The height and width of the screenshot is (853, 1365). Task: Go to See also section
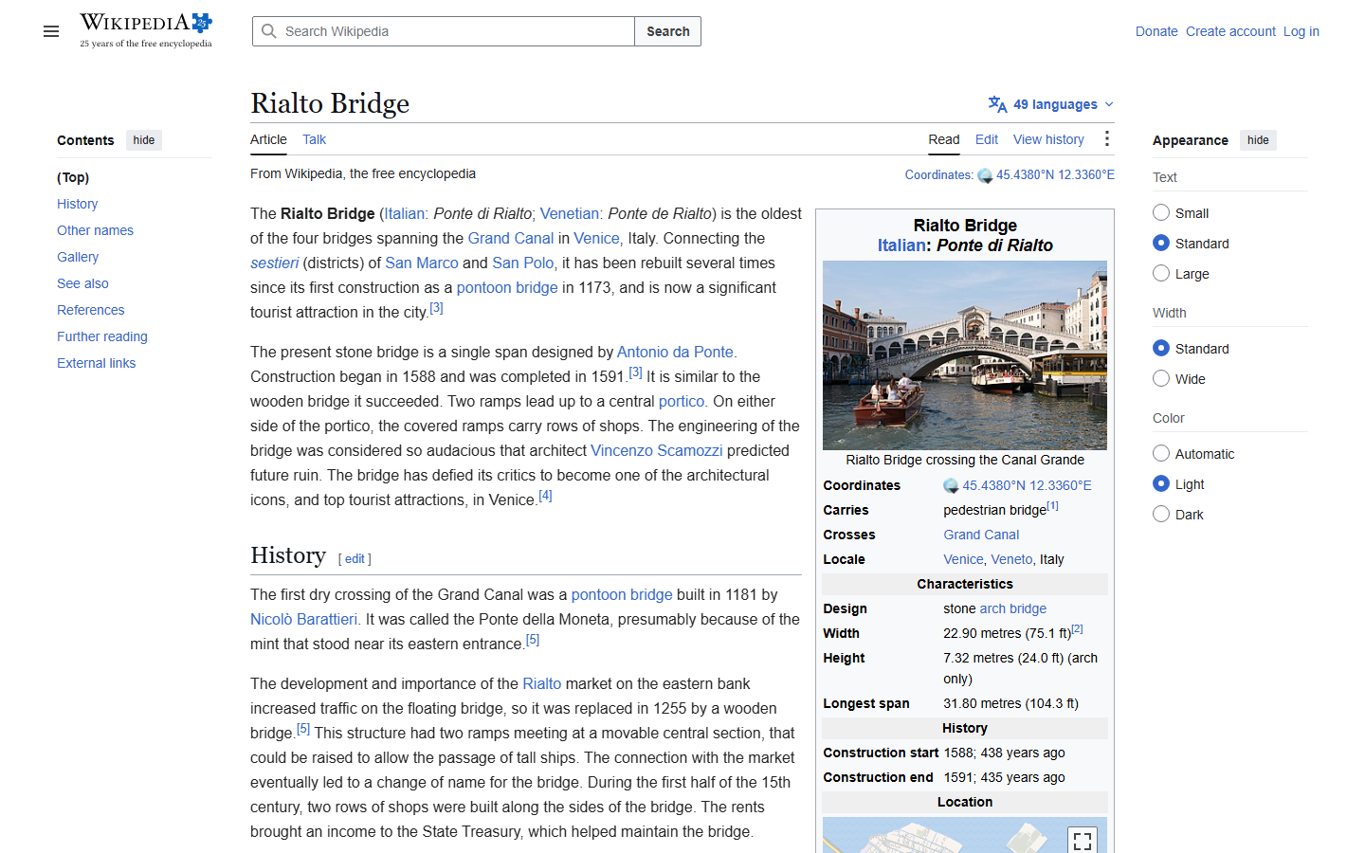coord(82,283)
